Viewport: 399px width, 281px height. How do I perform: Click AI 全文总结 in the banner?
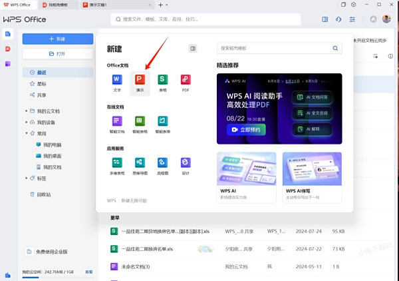(x=313, y=113)
